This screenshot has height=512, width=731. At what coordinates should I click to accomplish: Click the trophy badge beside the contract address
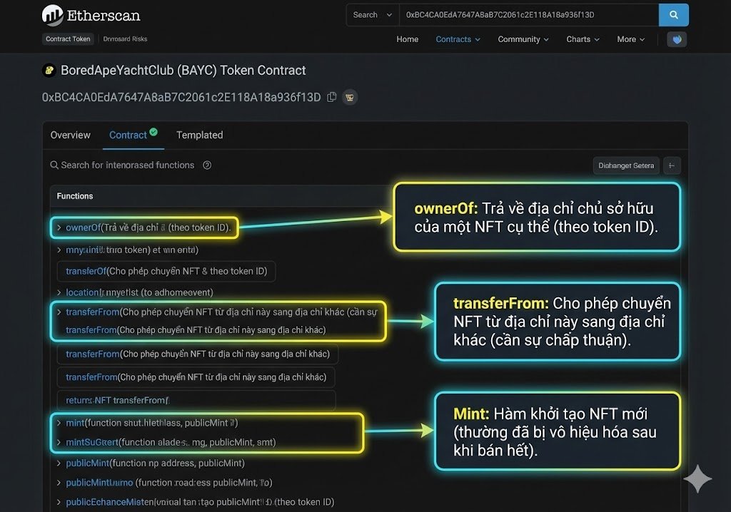[349, 97]
